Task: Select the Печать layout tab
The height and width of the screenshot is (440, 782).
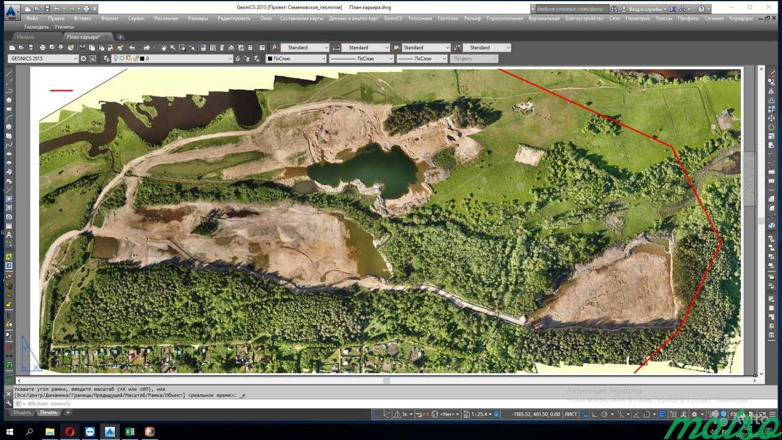Action: (x=48, y=413)
